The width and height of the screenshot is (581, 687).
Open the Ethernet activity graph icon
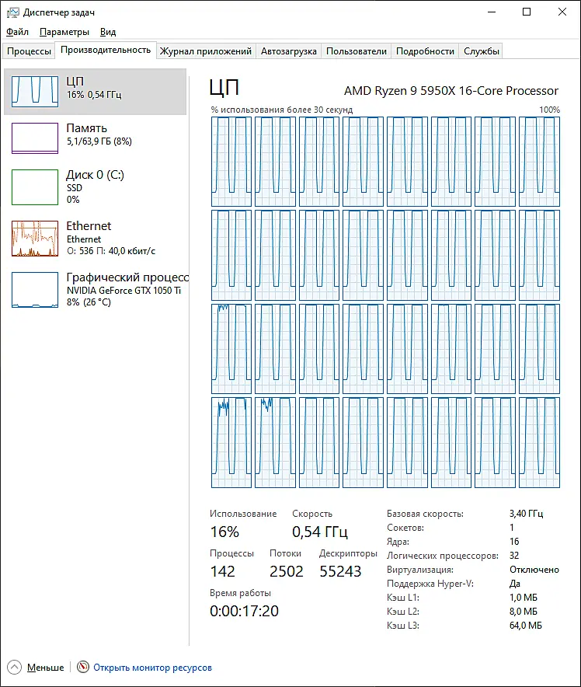coord(35,239)
